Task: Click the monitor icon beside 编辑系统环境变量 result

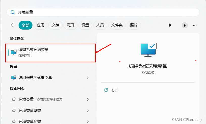Action: pos(14,53)
